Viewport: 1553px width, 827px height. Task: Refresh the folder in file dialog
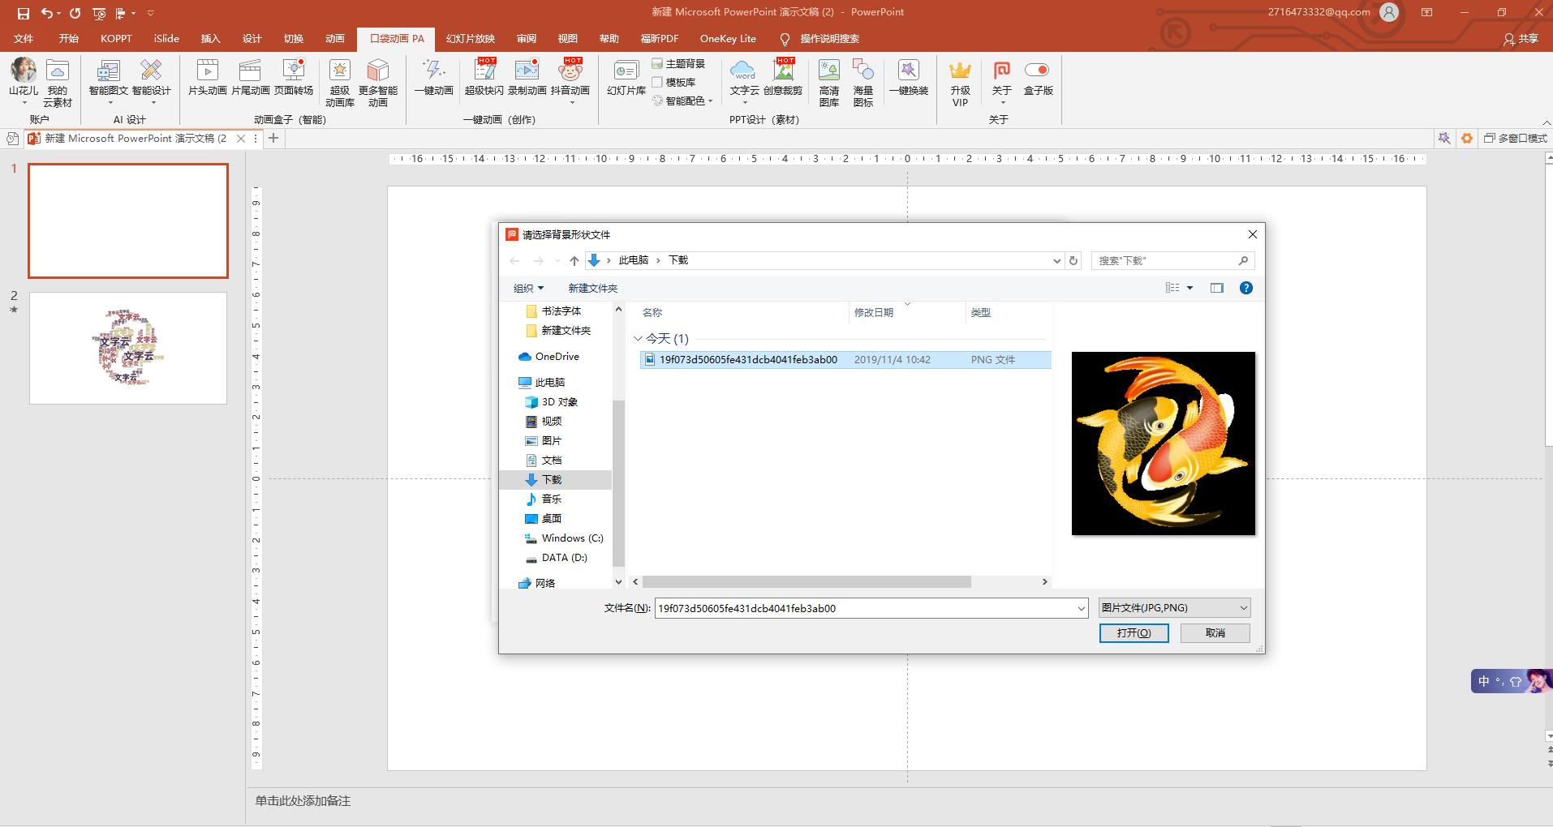(1073, 260)
